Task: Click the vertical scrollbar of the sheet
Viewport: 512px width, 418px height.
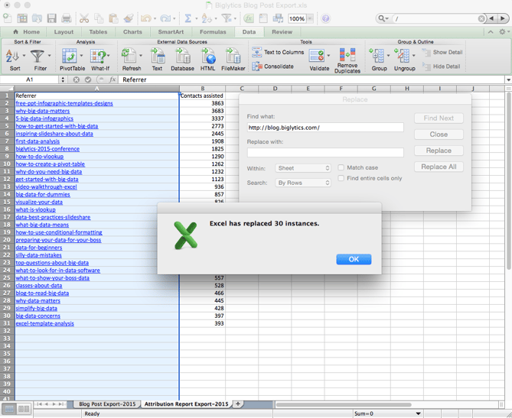Action: 507,229
